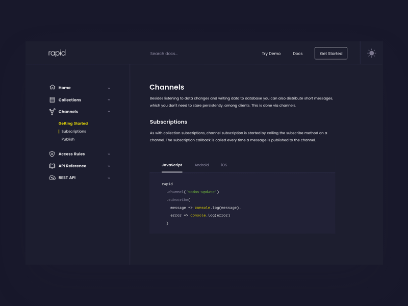Click the Home house icon in sidebar
Image resolution: width=408 pixels, height=306 pixels.
pyautogui.click(x=52, y=87)
